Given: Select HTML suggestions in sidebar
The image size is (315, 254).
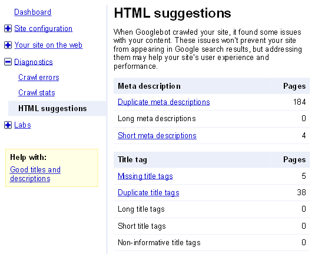Looking at the screenshot, I should [57, 108].
